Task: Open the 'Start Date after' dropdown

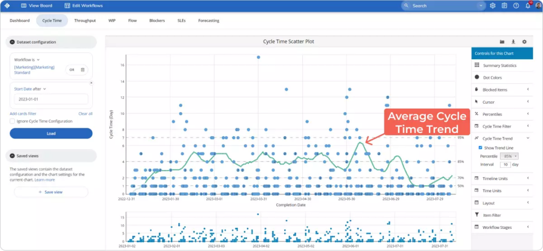Action: 30,89
